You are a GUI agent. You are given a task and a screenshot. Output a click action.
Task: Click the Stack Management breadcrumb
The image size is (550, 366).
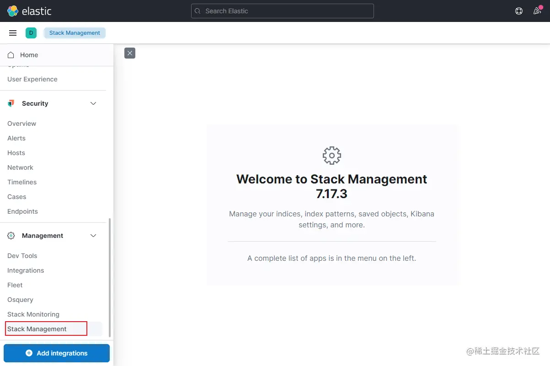(x=75, y=33)
